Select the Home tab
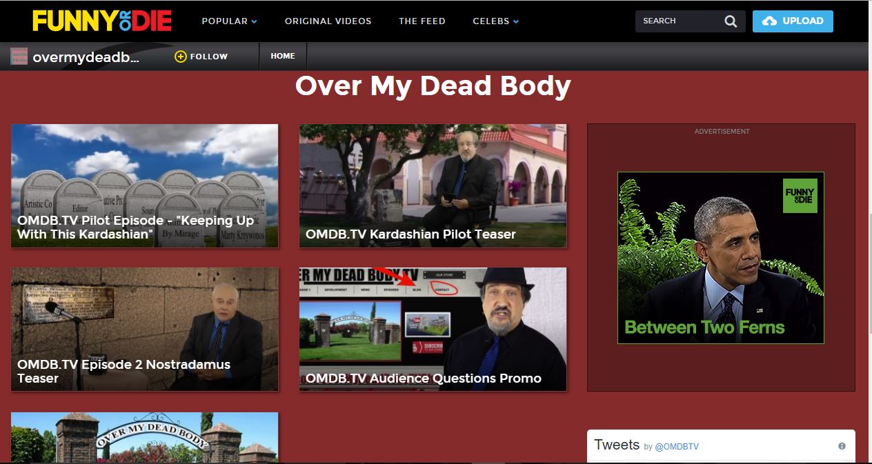 [283, 57]
